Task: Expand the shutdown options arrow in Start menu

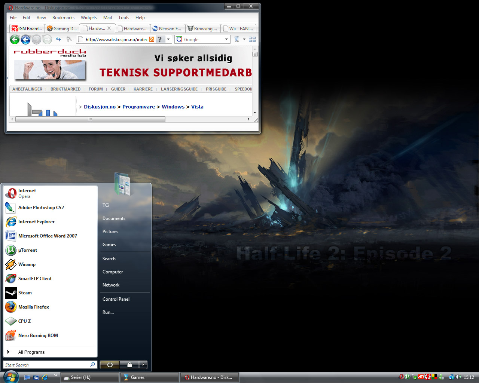Action: [143, 365]
